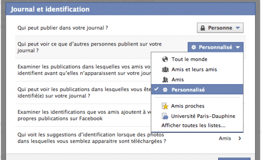
Task: Click the globe icon for Tout le monde
Action: point(165,59)
